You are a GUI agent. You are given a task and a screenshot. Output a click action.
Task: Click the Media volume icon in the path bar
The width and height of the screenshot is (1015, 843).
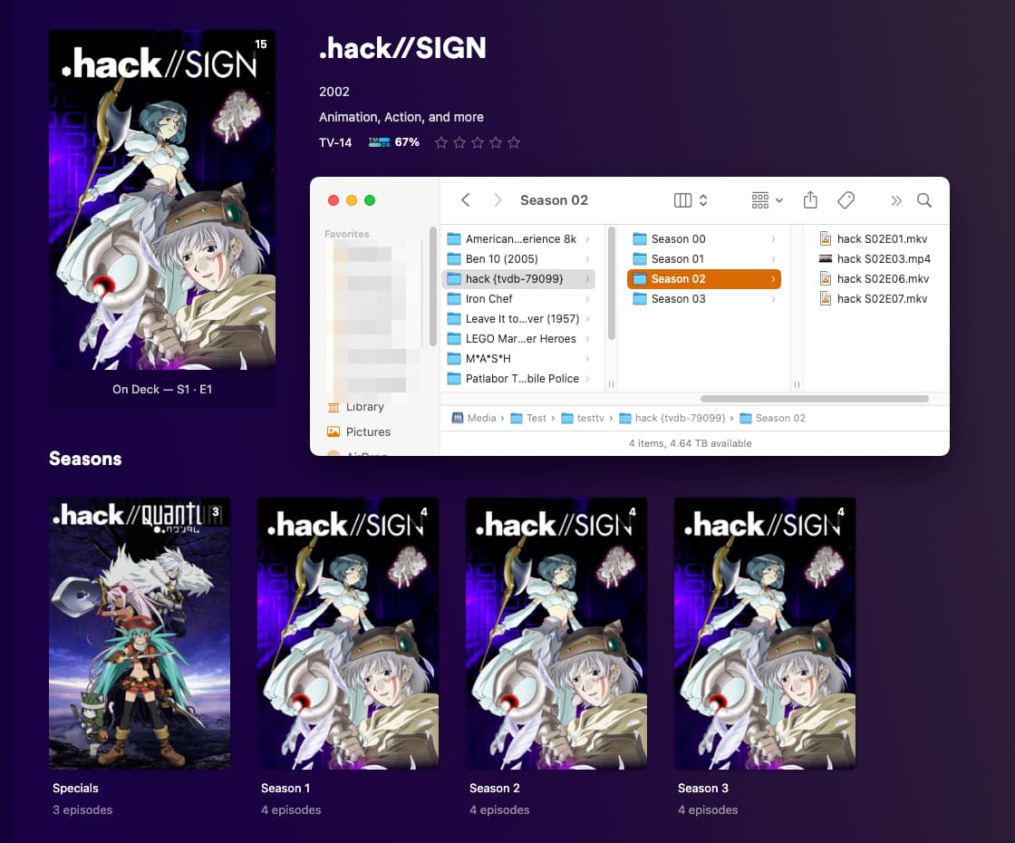coord(457,418)
